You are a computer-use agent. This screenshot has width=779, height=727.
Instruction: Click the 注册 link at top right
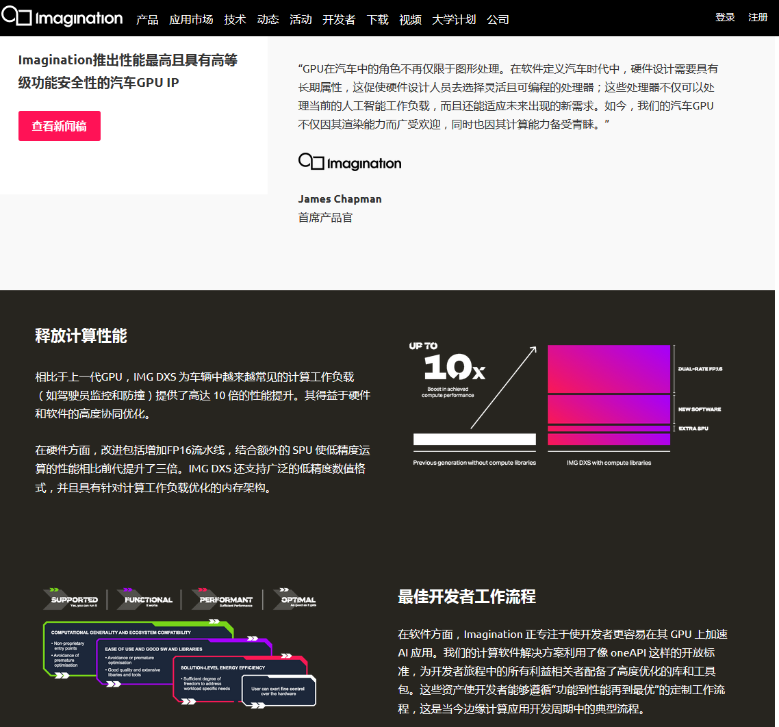(x=758, y=17)
